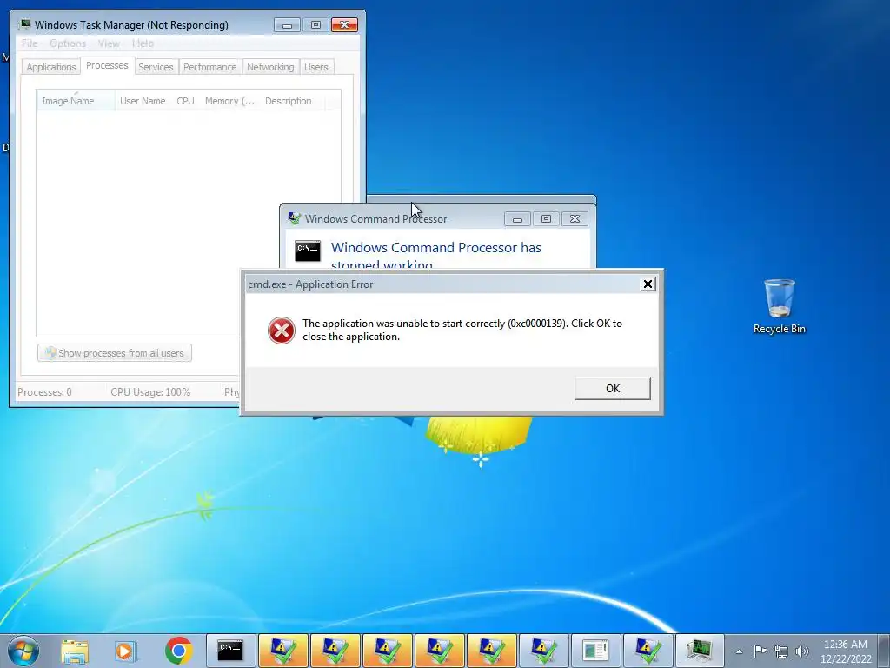Image resolution: width=890 pixels, height=668 pixels.
Task: Launch Windows Media Player from the taskbar
Action: tap(126, 651)
